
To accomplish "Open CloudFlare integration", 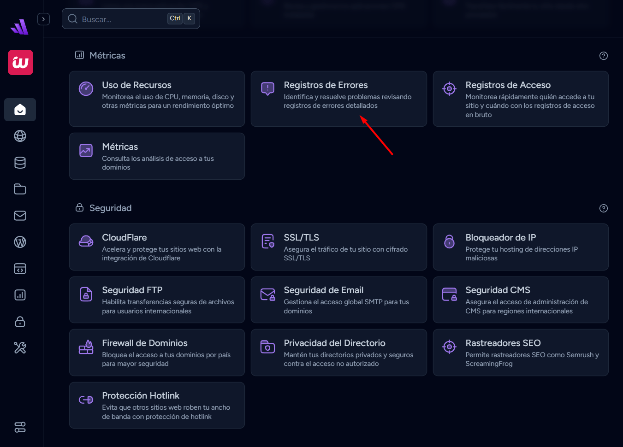I will coord(157,247).
